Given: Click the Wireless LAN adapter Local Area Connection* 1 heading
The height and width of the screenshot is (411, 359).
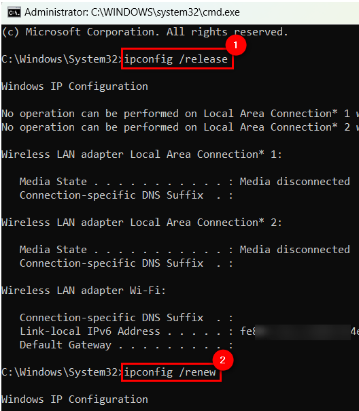Looking at the screenshot, I should pyautogui.click(x=141, y=154).
